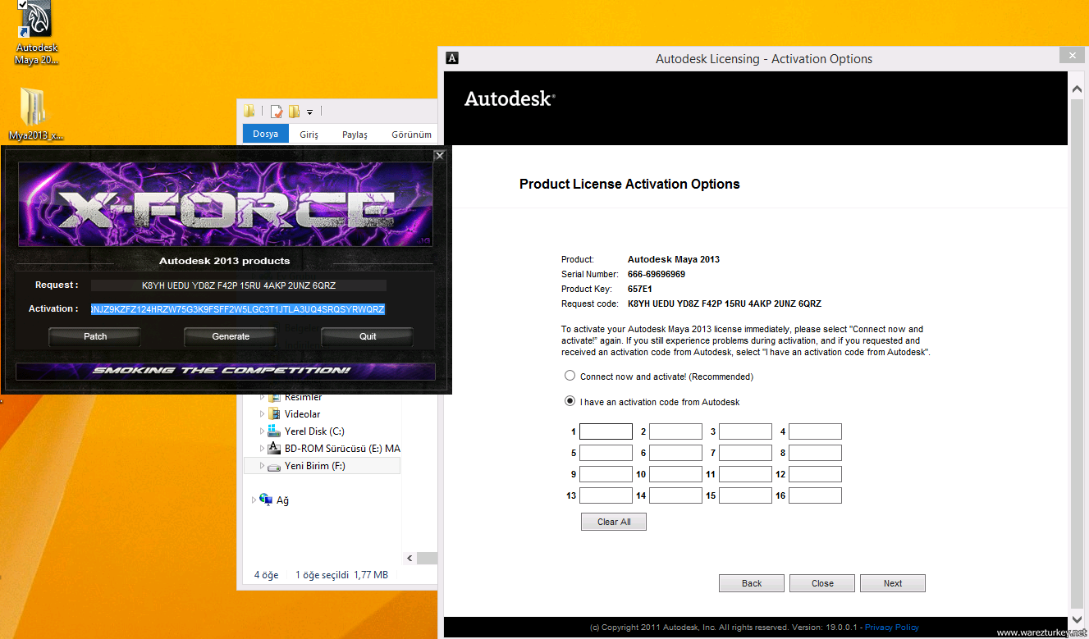The image size is (1089, 639).
Task: Click the '1 öğe seçildi 1,77 MB' status text
Action: click(x=342, y=575)
